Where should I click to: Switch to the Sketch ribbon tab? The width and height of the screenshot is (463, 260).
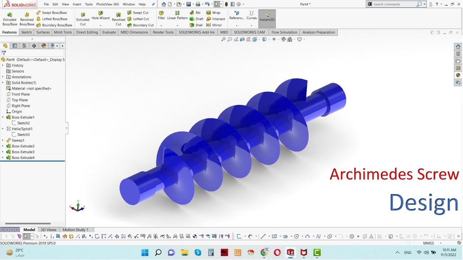[26, 32]
